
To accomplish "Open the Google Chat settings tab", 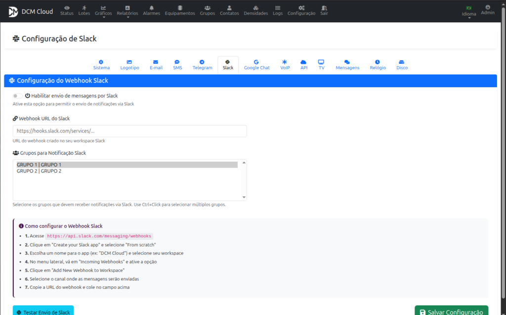I will pyautogui.click(x=256, y=65).
